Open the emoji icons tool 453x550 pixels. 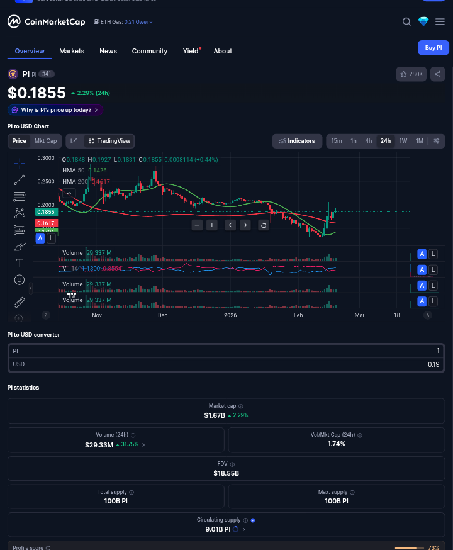pos(20,279)
